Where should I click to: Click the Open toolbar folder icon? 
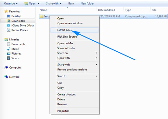pos(26,4)
